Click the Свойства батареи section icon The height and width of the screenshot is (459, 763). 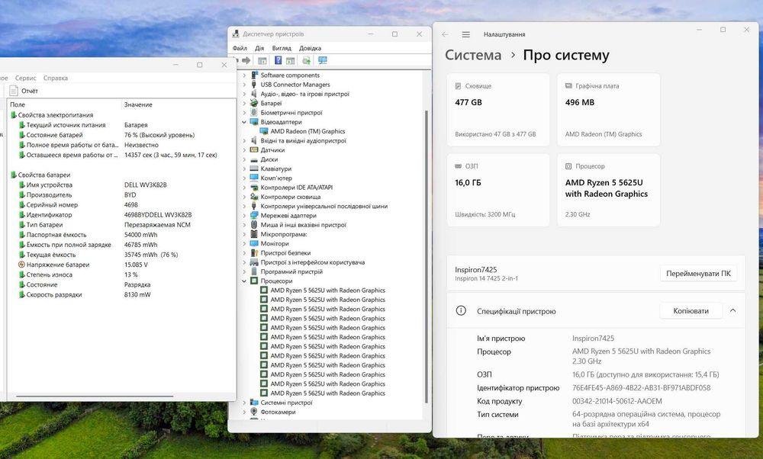[13, 175]
